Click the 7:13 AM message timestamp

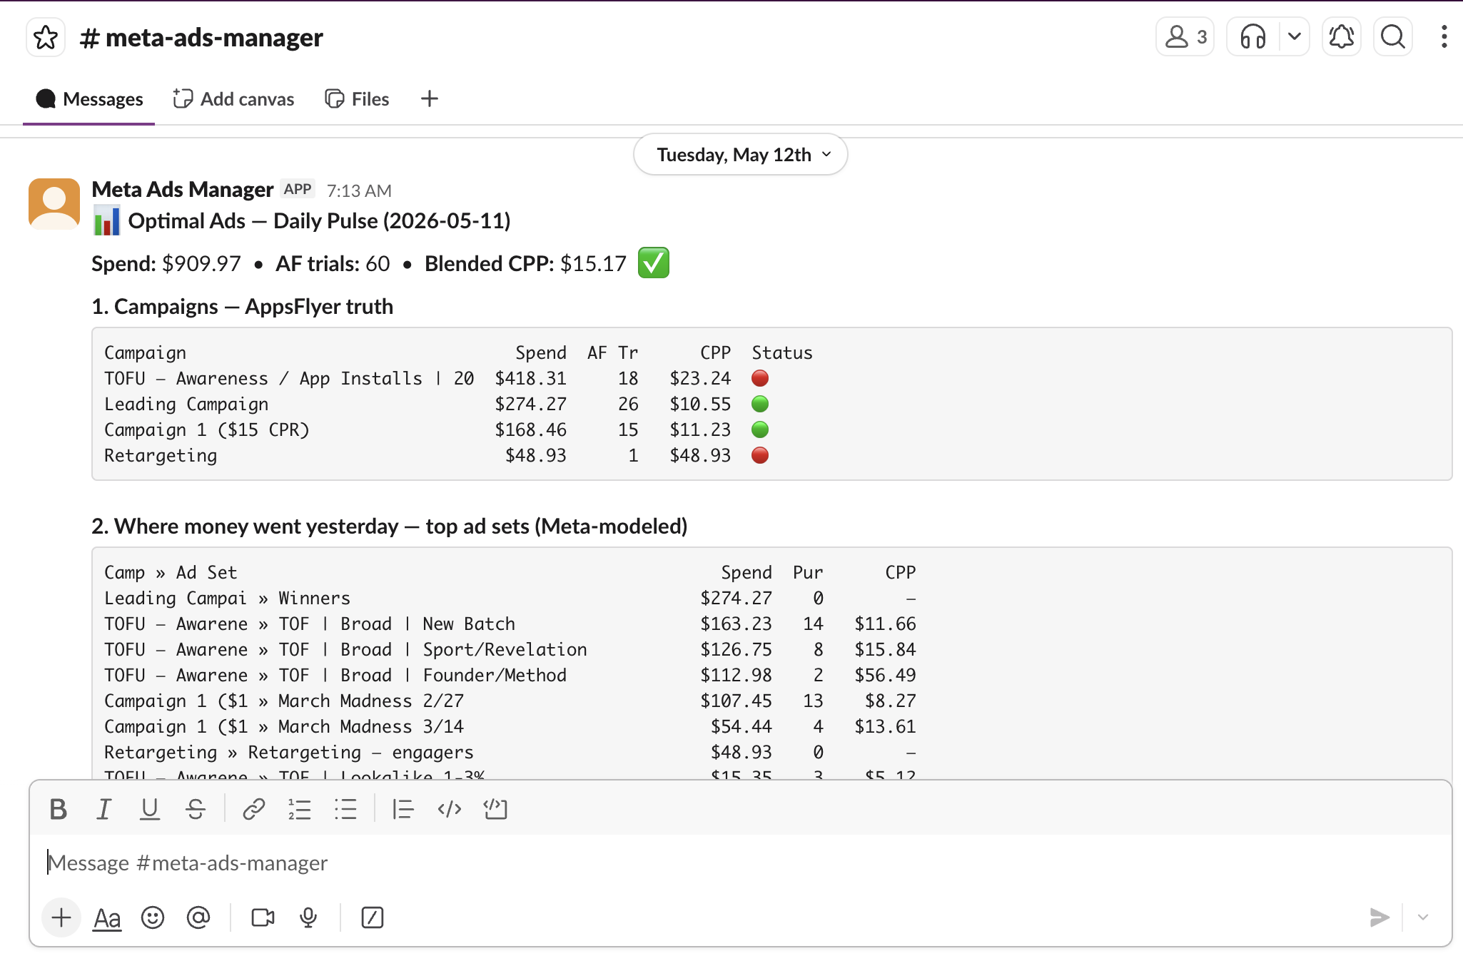click(359, 190)
